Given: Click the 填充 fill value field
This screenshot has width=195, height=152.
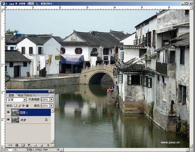Looking at the screenshot, I should point(45,106).
